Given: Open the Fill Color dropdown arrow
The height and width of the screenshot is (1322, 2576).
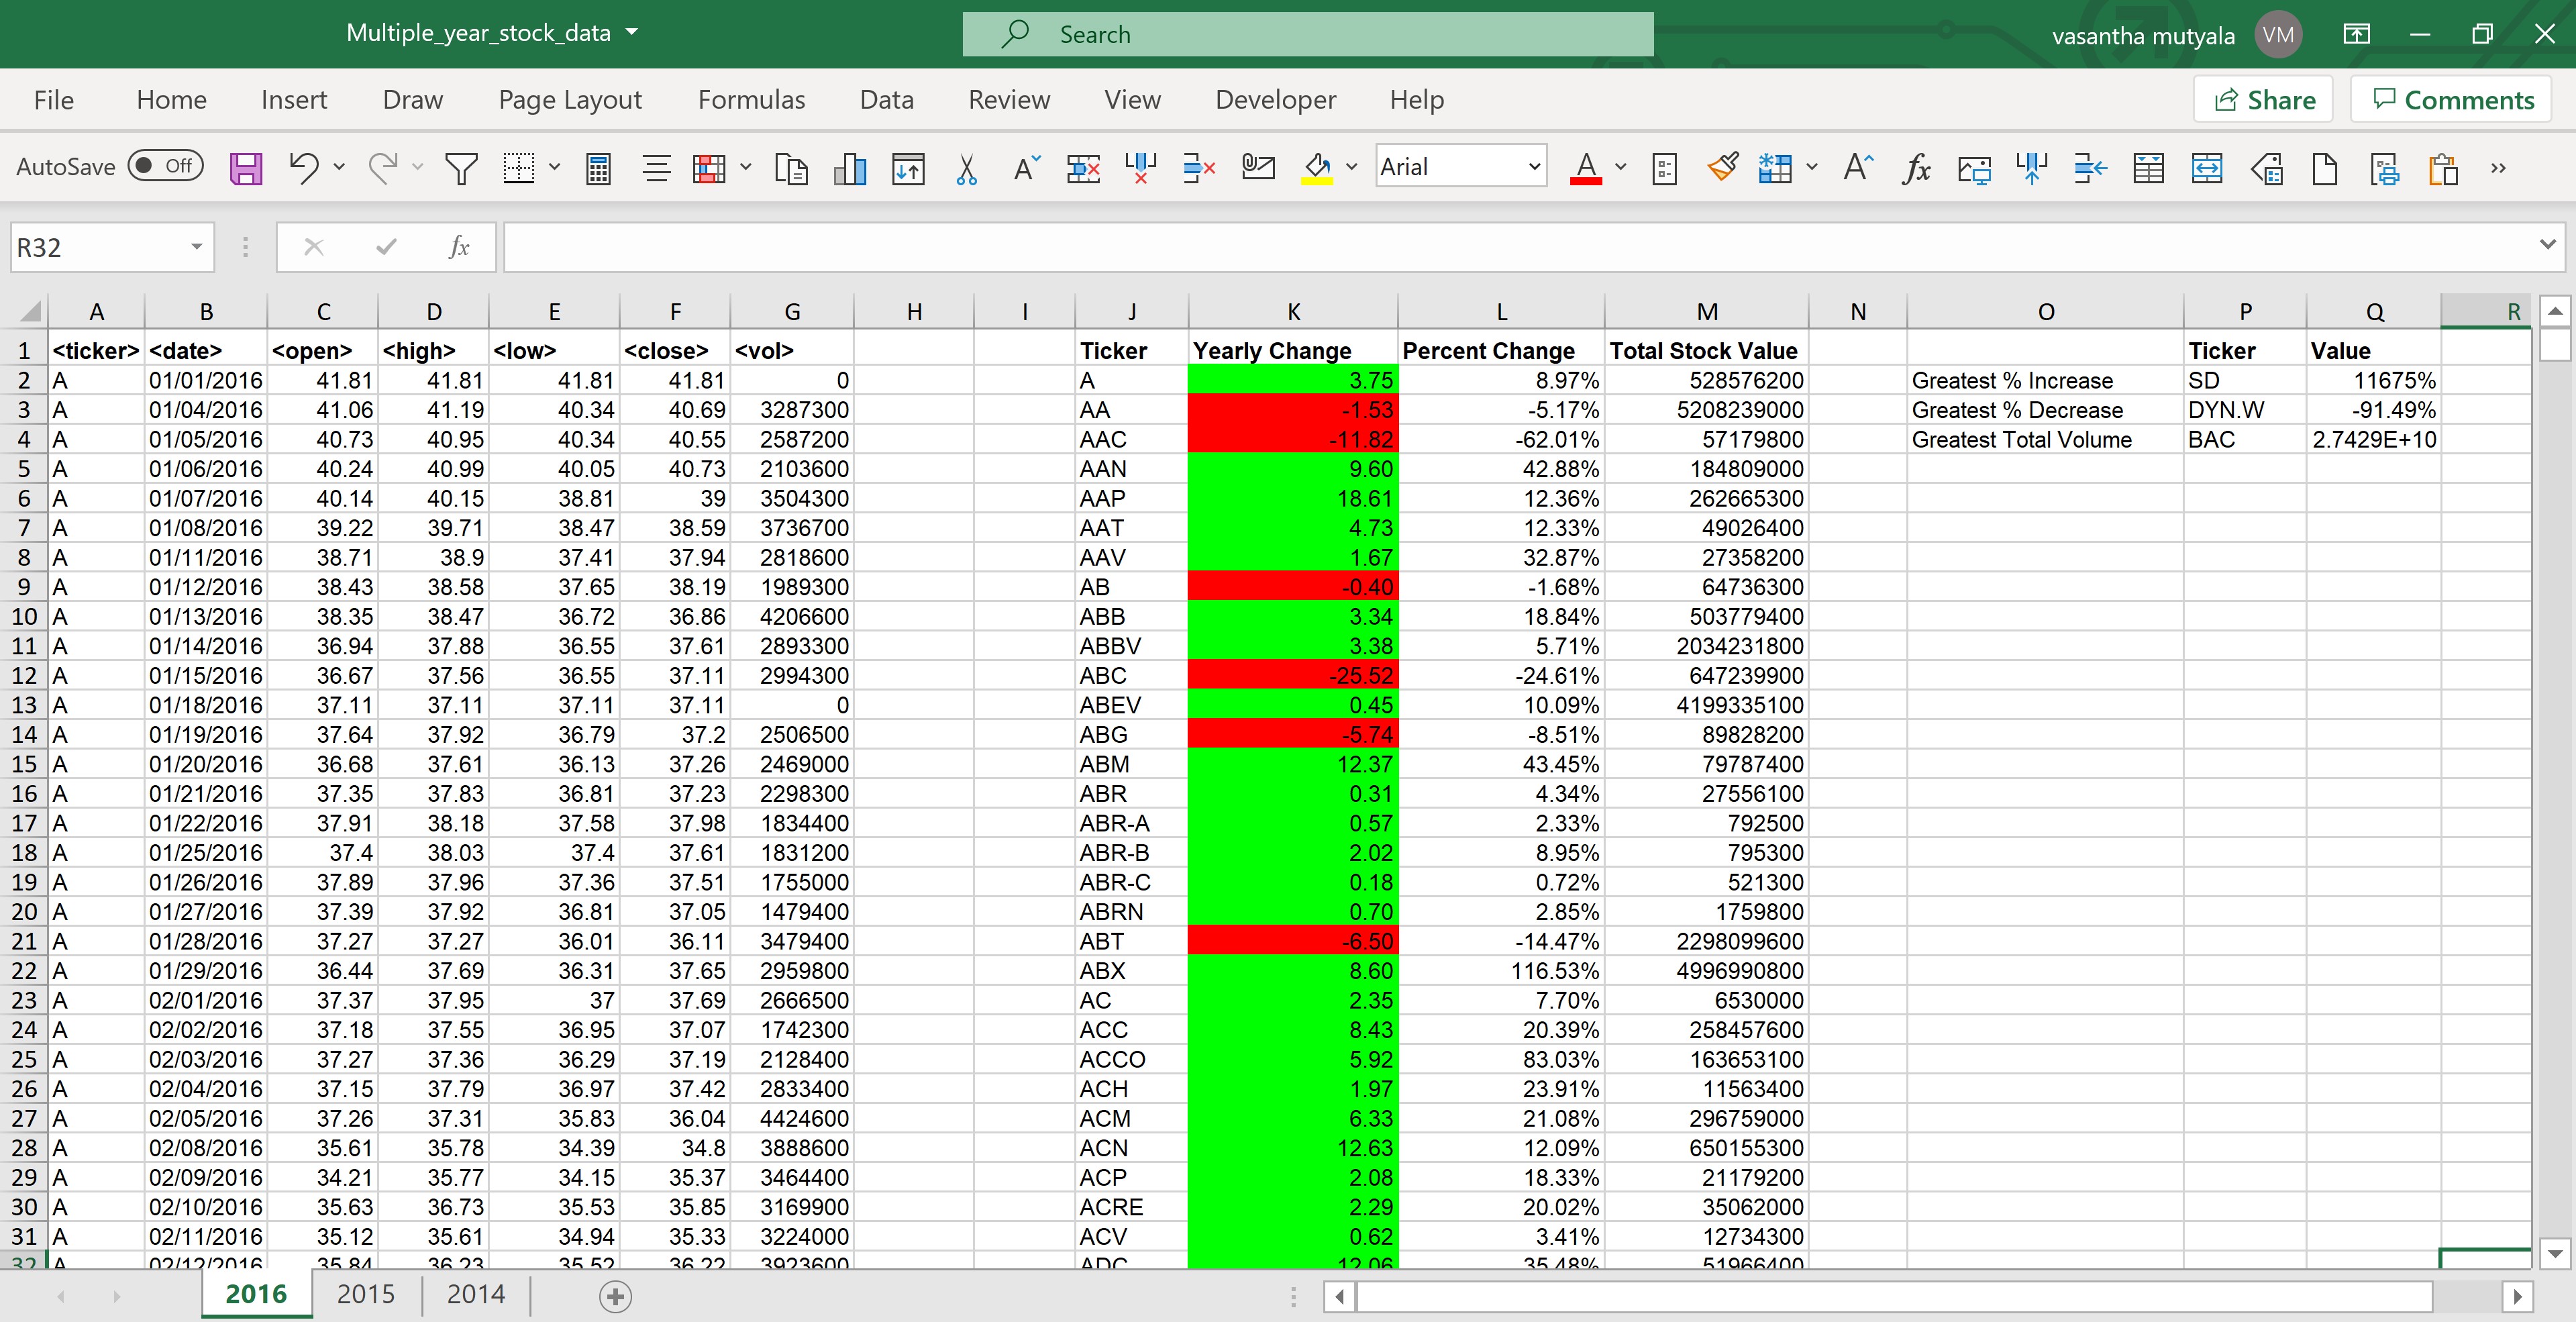Looking at the screenshot, I should tap(1352, 167).
